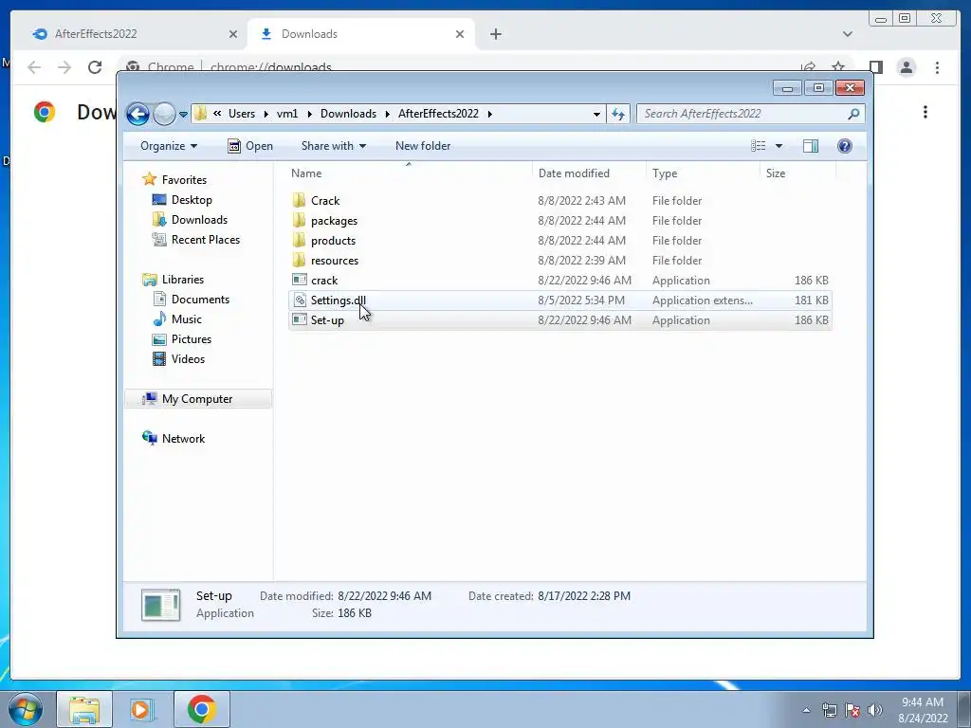The height and width of the screenshot is (728, 971).
Task: Sort by the Size column header
Action: (x=797, y=173)
